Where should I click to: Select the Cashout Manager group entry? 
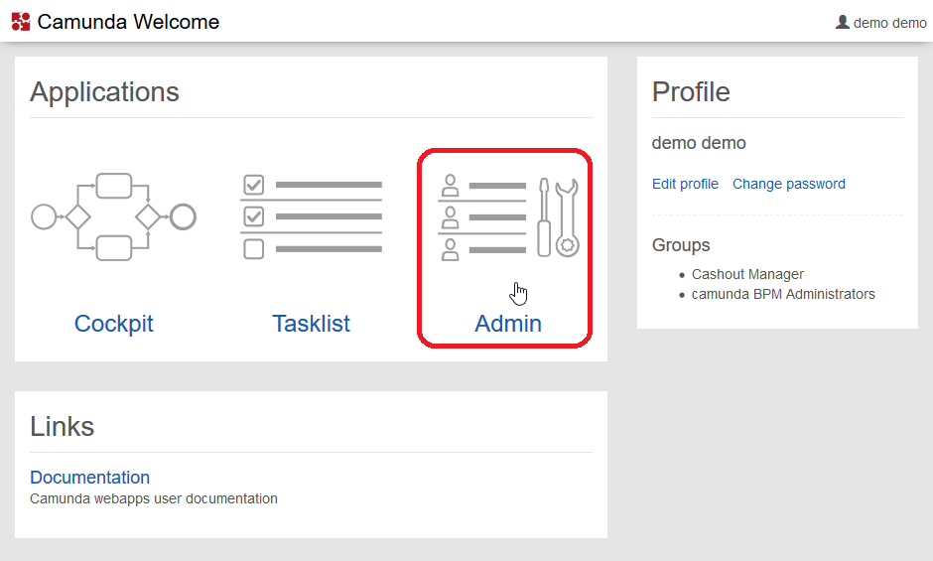pyautogui.click(x=747, y=274)
